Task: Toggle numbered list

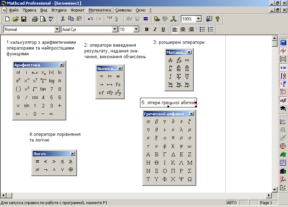Action: (x=211, y=29)
